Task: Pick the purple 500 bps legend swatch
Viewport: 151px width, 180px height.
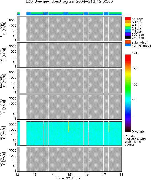Action: [x=128, y=34]
